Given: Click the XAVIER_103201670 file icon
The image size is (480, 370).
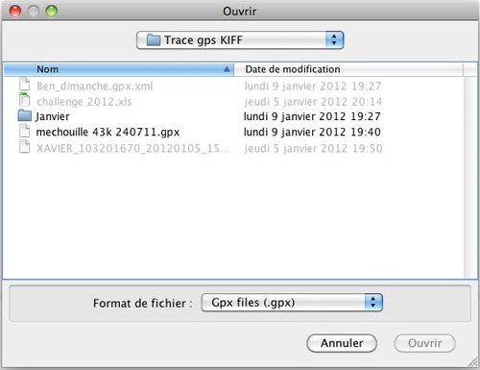Looking at the screenshot, I should (25, 147).
